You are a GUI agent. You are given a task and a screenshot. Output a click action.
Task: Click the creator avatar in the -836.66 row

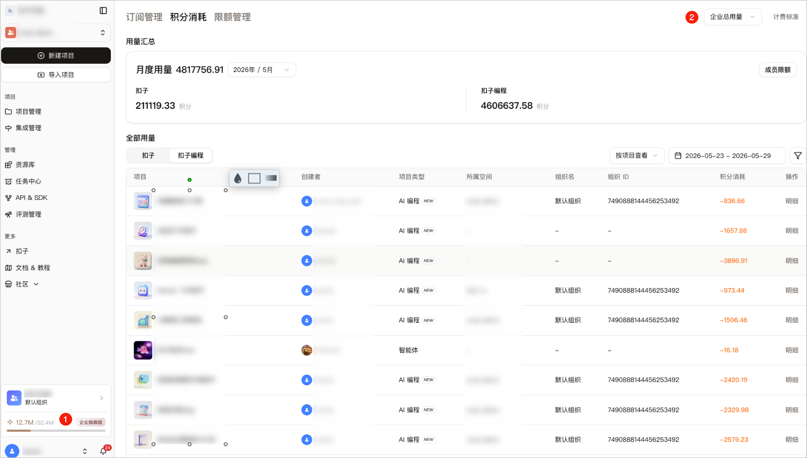pos(307,201)
